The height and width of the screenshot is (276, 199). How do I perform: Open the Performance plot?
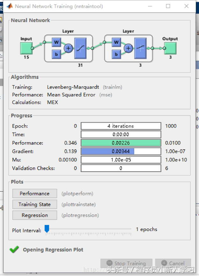35,193
